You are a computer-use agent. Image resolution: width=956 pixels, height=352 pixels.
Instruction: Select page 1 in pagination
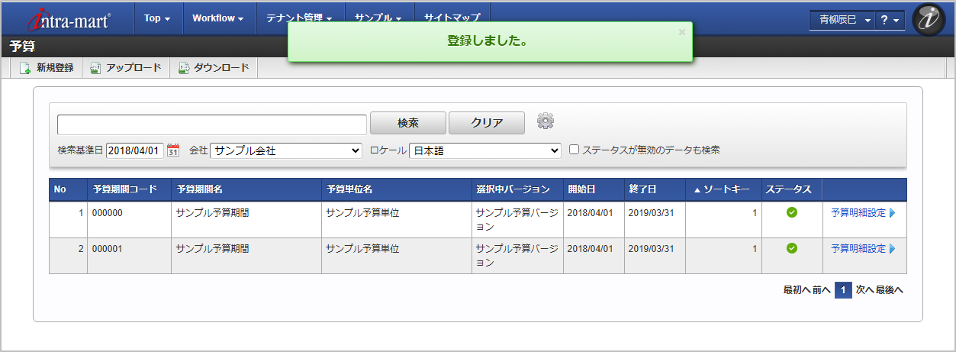point(843,290)
